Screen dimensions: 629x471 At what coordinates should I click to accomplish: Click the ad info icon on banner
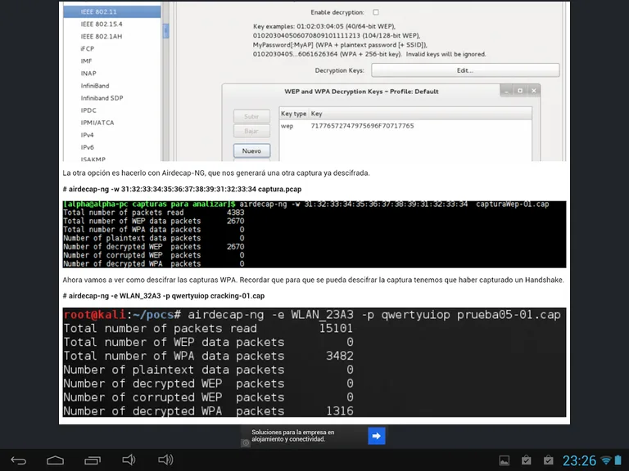pyautogui.click(x=246, y=442)
